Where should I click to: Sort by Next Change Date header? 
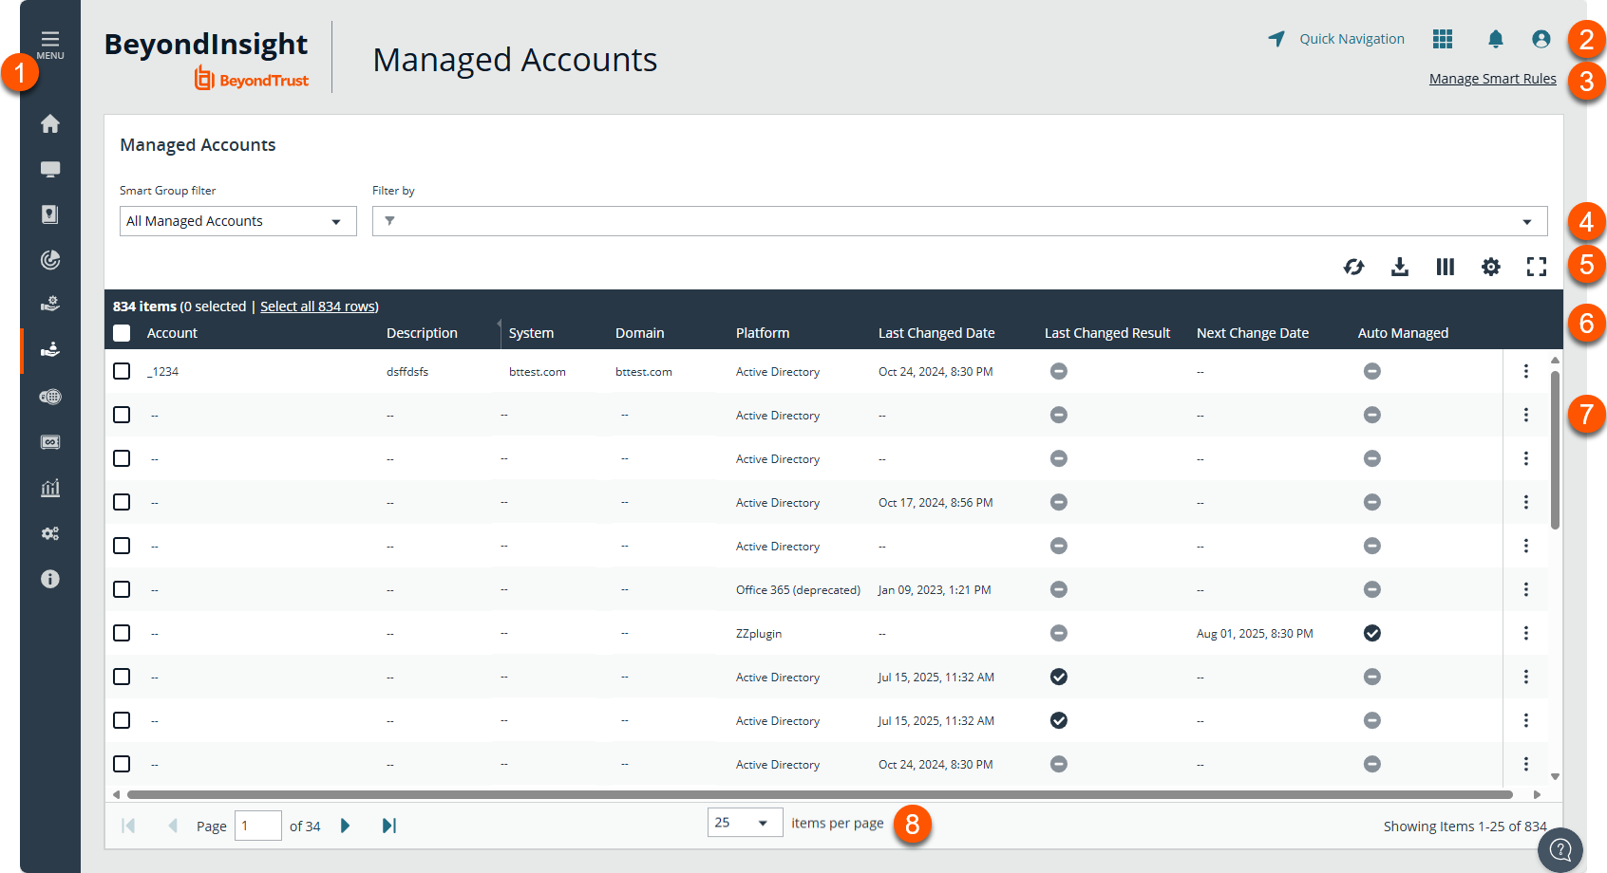click(1253, 333)
